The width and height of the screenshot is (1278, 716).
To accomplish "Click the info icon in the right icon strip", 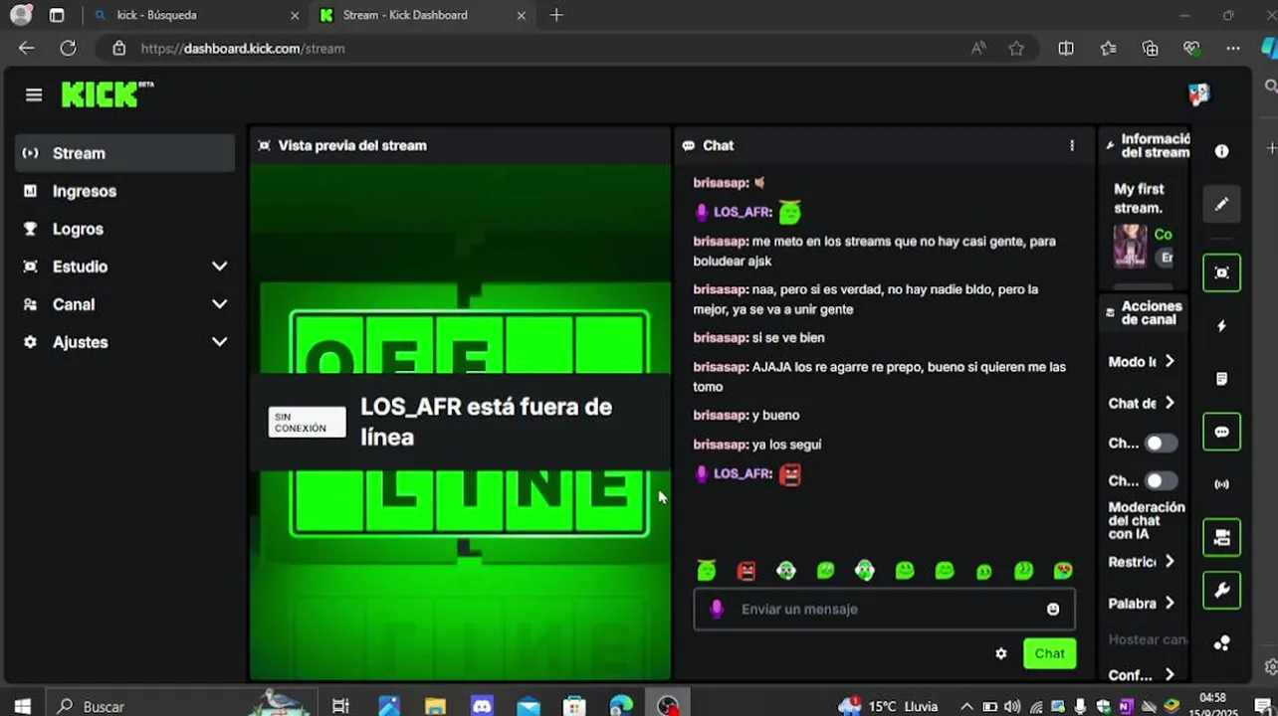I will [x=1221, y=151].
